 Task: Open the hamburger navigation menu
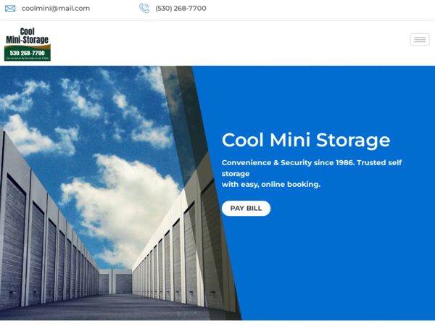click(420, 40)
